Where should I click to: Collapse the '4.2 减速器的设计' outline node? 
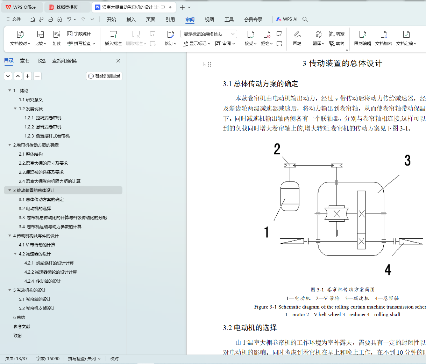tap(15, 254)
